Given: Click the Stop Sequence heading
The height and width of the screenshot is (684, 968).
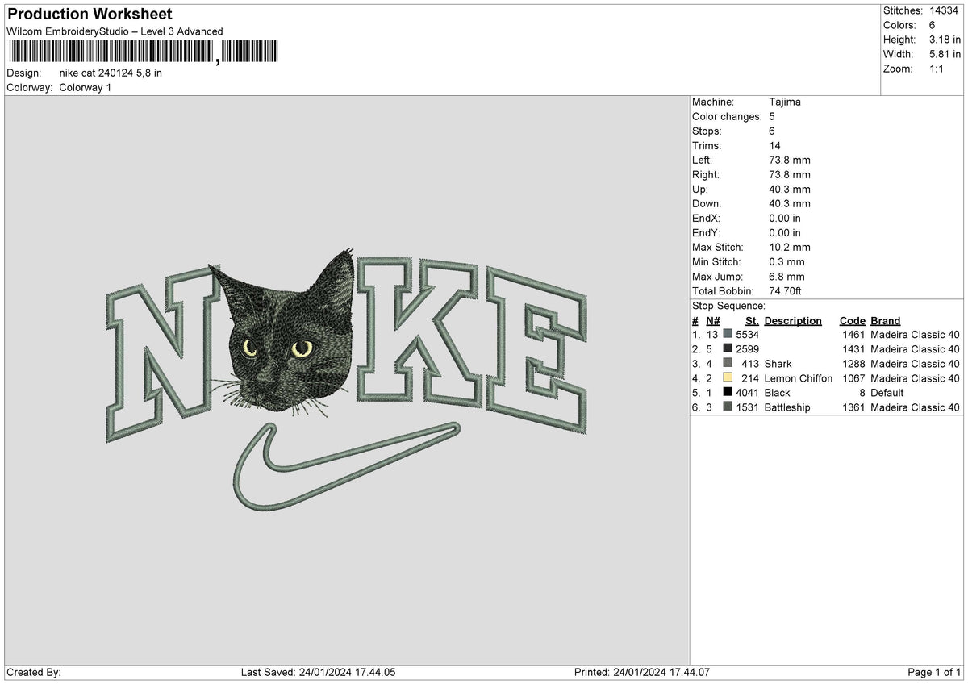Looking at the screenshot, I should 728,306.
